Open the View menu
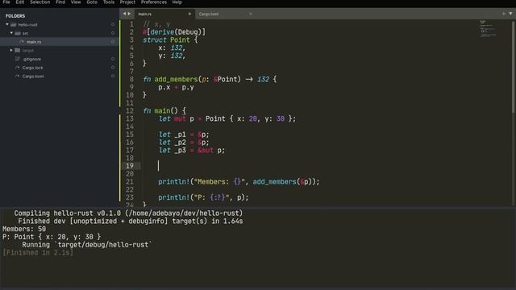Viewport: 516px width, 290px height. [76, 2]
